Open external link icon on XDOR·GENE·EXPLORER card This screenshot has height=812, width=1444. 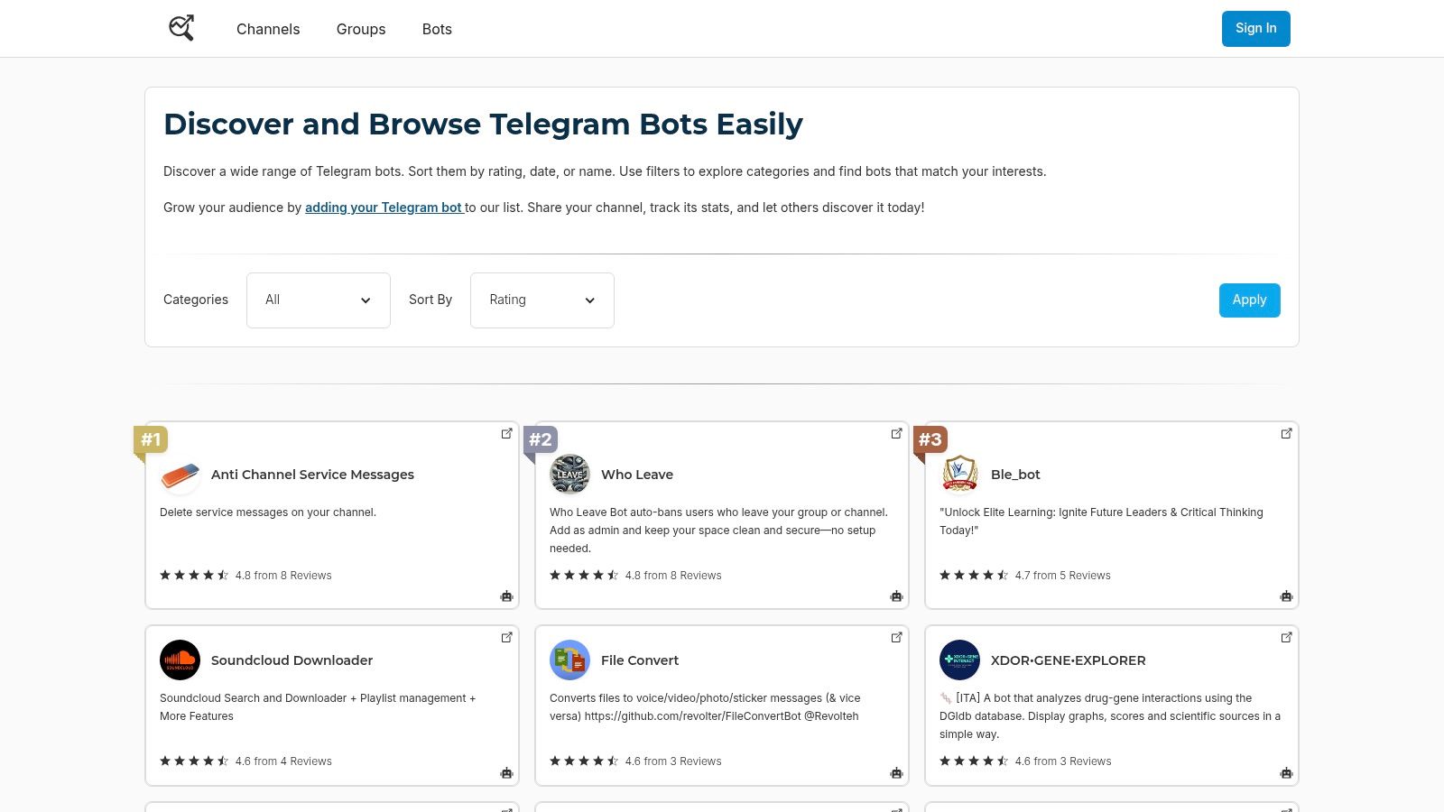coord(1287,638)
